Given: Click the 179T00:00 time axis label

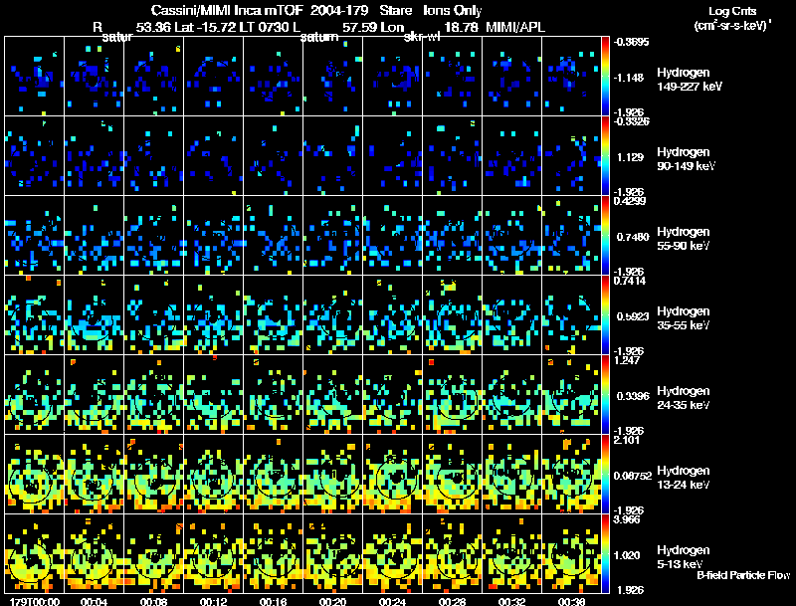Looking at the screenshot, I should 35,601.
